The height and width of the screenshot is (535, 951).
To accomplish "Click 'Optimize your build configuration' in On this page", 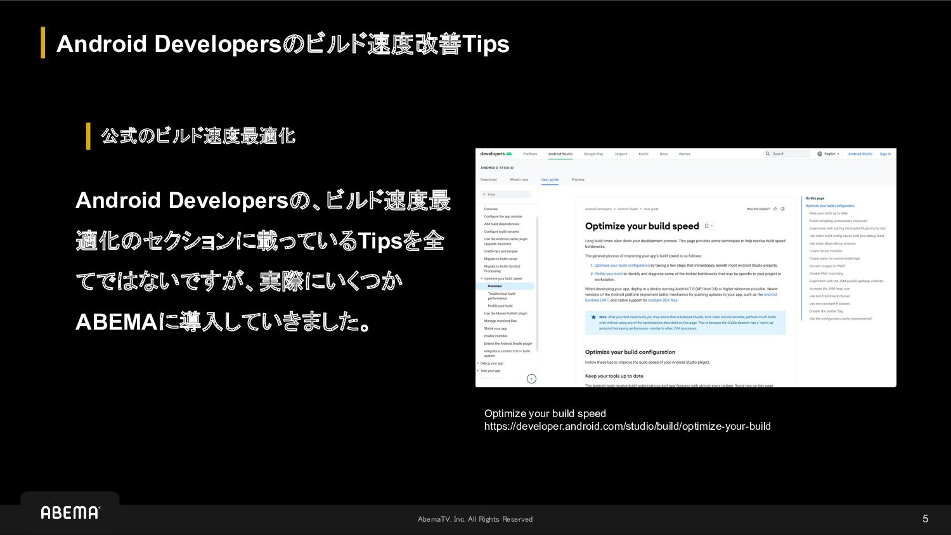I will [x=830, y=205].
